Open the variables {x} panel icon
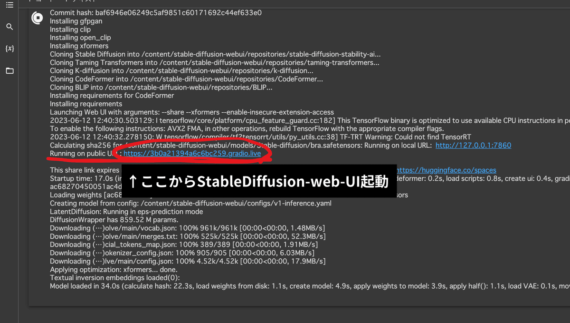 [9, 49]
